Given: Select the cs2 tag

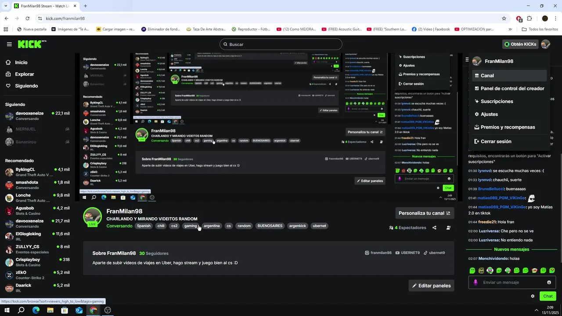Looking at the screenshot, I should [174, 226].
